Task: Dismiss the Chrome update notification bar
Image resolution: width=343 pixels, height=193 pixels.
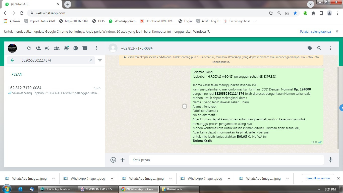Action: click(x=337, y=31)
